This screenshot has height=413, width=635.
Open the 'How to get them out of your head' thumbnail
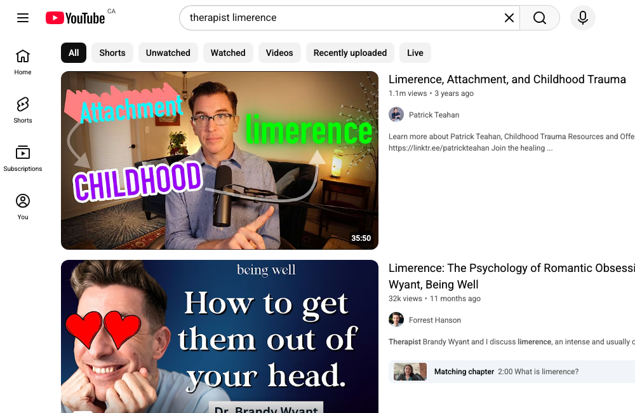point(220,336)
